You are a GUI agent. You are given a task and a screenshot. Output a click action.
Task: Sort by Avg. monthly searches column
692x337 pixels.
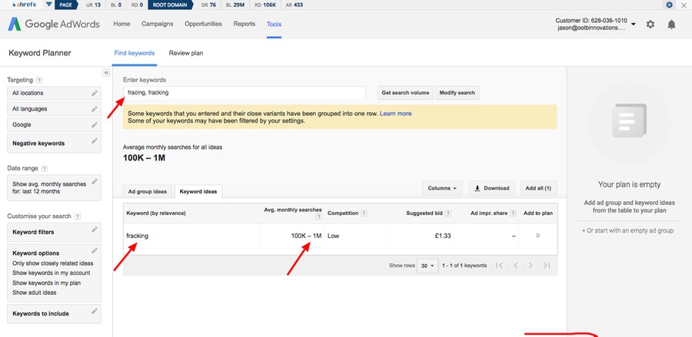293,210
